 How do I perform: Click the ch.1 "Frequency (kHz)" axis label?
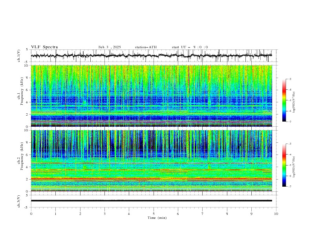[22, 91]
